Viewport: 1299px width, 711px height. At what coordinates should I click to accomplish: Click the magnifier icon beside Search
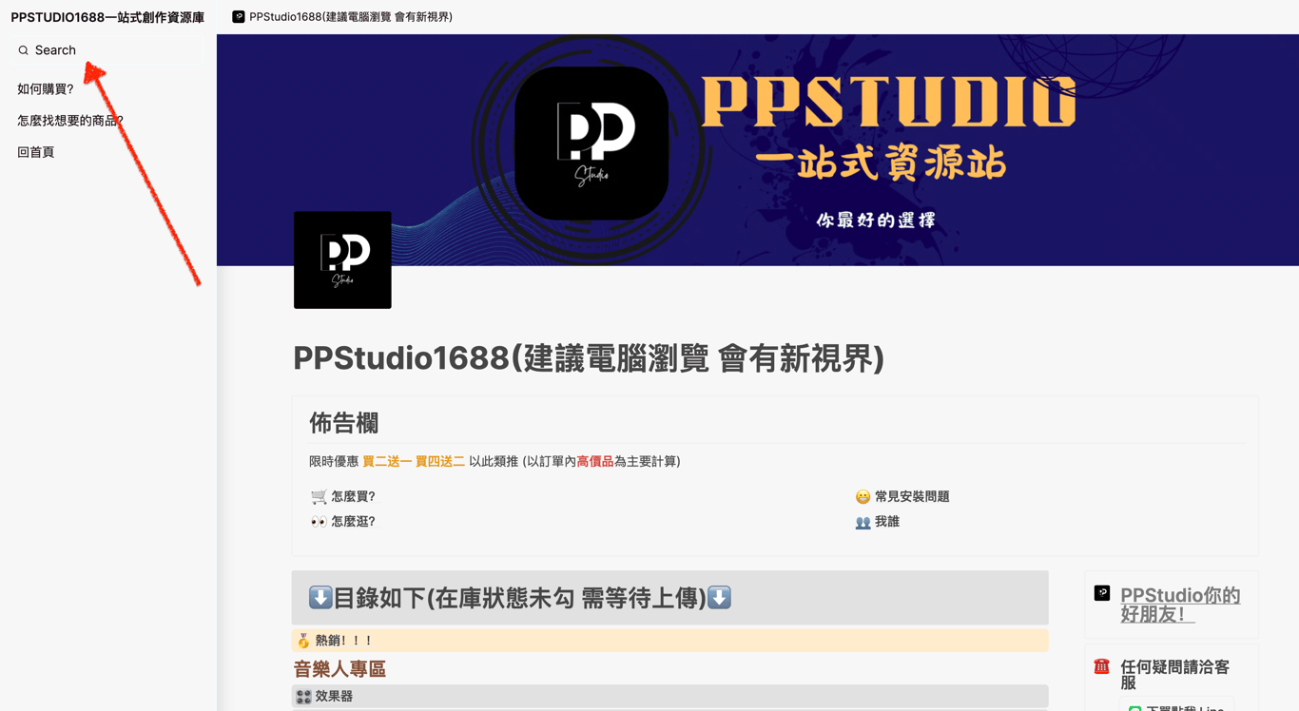pos(24,50)
